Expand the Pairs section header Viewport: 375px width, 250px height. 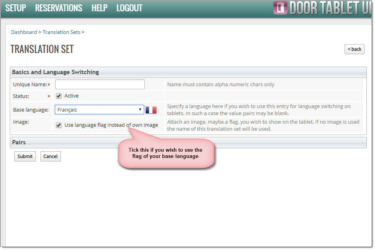(188, 142)
